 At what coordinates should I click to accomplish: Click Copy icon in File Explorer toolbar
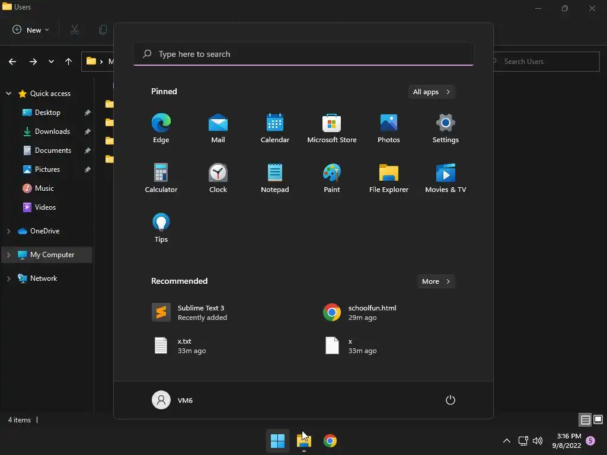click(x=103, y=30)
